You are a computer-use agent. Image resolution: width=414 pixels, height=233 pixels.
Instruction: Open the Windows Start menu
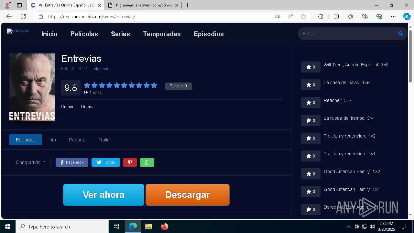pos(8,227)
